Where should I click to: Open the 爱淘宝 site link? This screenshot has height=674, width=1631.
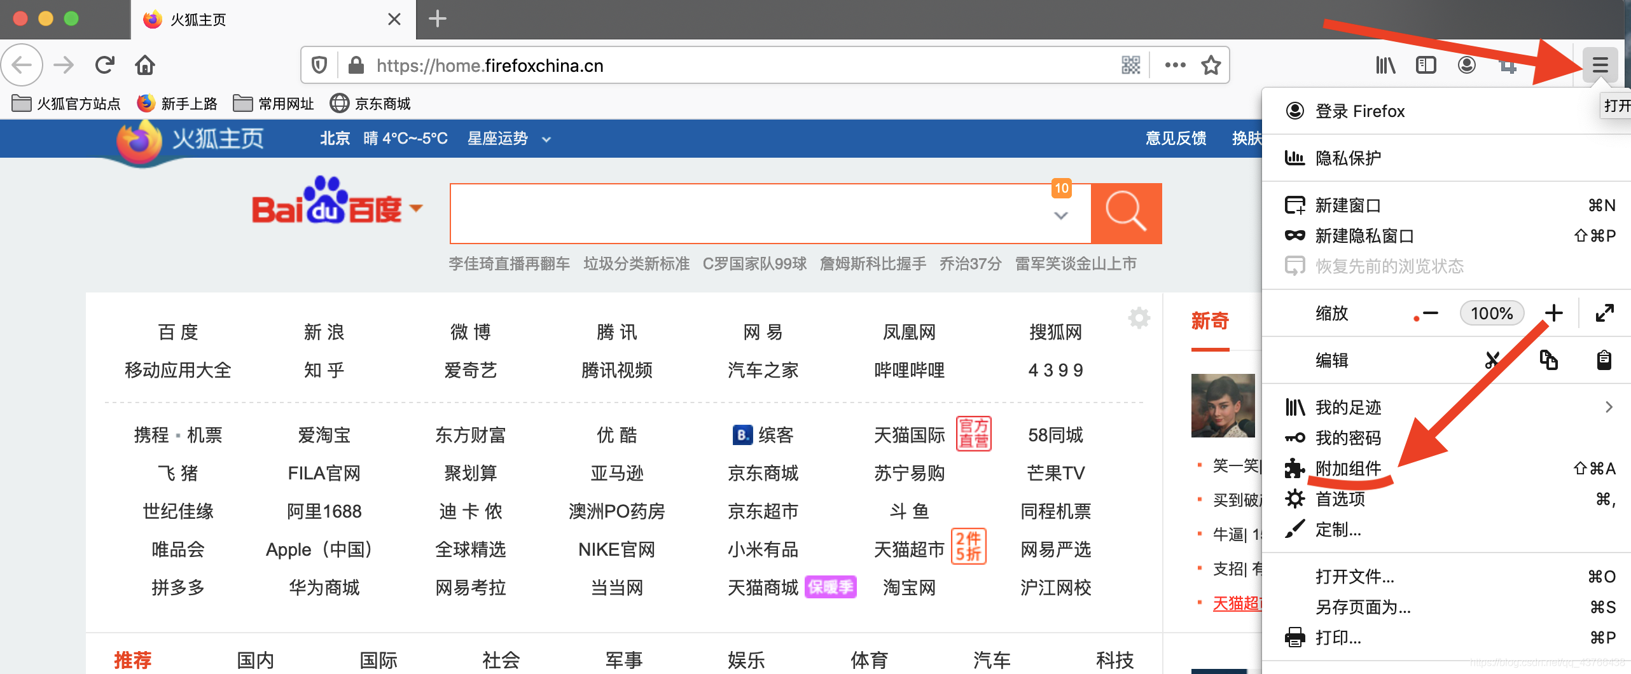click(x=324, y=435)
